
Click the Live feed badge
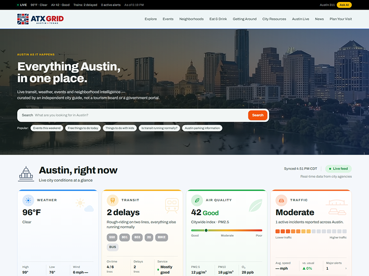(338, 169)
